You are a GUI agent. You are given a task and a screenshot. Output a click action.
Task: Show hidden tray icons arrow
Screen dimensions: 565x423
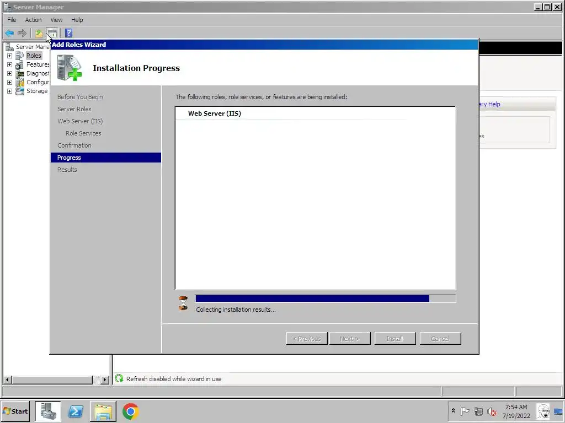454,411
